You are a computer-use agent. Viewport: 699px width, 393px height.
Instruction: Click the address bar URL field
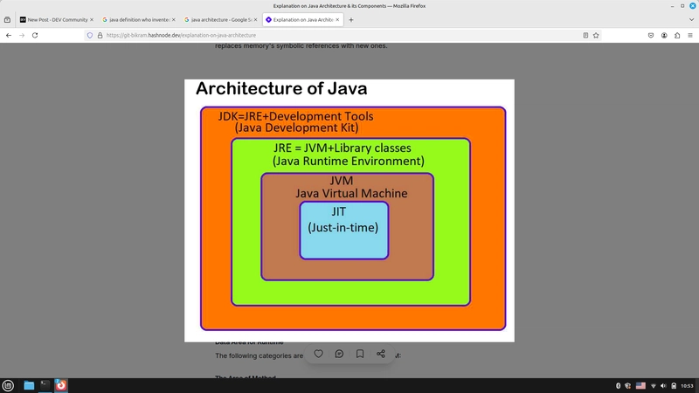tap(341, 35)
